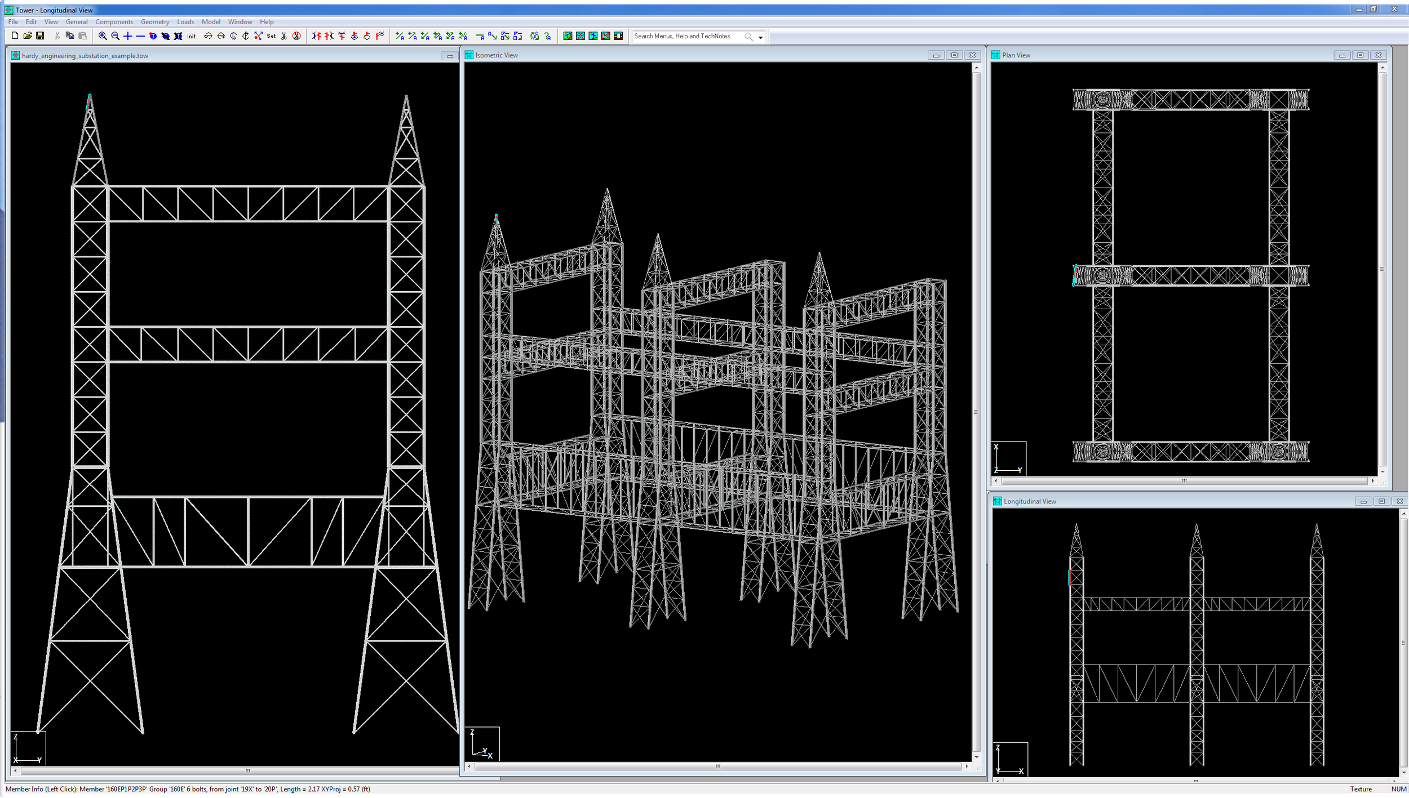This screenshot has height=798, width=1409.
Task: Click the Init view toolbar button
Action: (x=192, y=36)
